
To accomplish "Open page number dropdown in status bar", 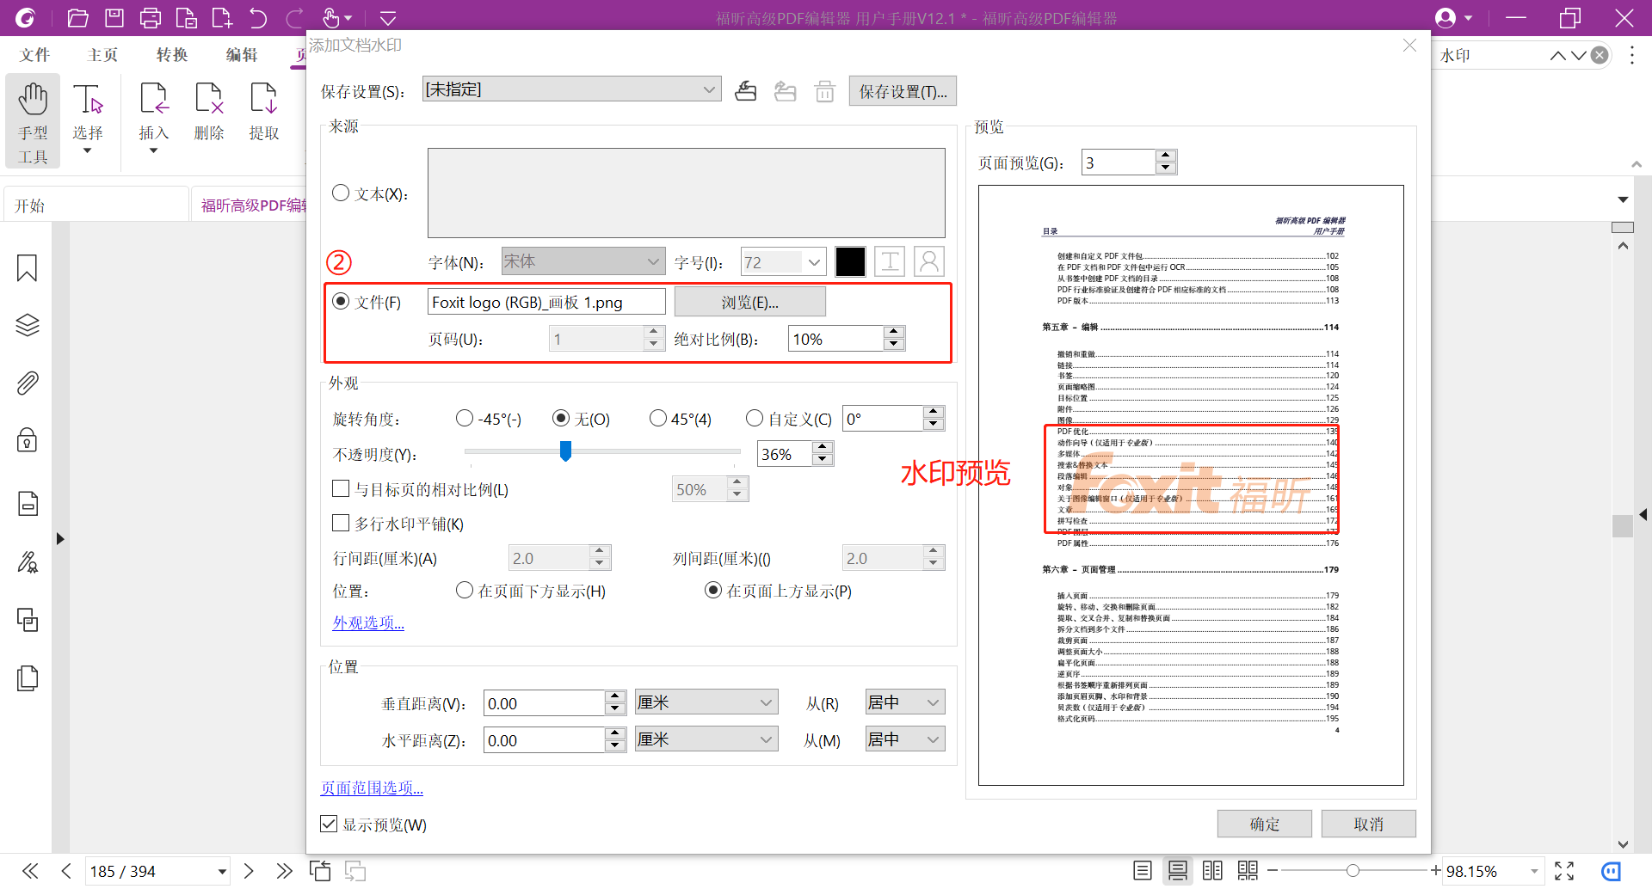I will [x=222, y=872].
